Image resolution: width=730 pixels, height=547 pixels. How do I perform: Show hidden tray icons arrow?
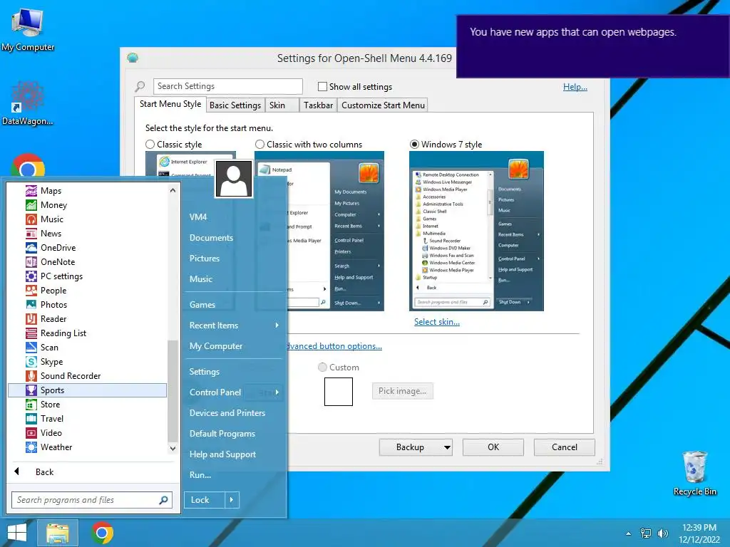click(x=629, y=533)
